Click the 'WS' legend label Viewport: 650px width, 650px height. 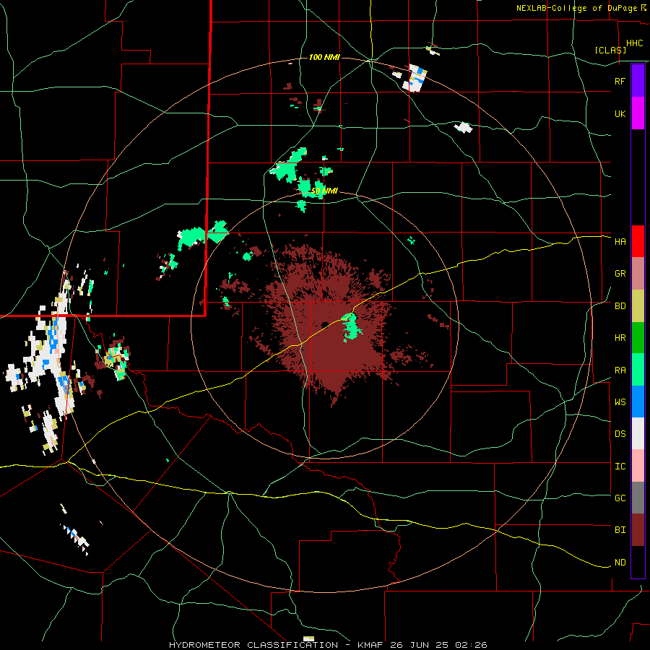pyautogui.click(x=620, y=402)
